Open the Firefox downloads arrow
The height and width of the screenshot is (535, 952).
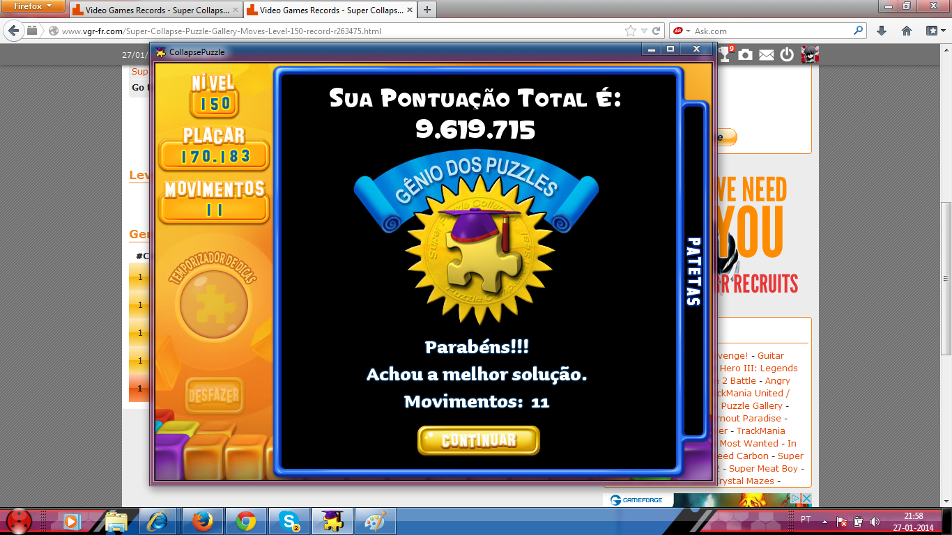click(x=882, y=31)
